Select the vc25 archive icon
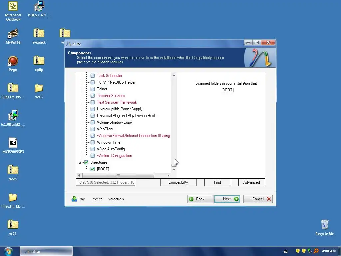The height and width of the screenshot is (256, 341). pos(13,173)
